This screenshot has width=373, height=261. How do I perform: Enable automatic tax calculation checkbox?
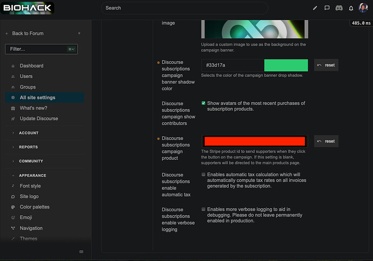point(203,175)
